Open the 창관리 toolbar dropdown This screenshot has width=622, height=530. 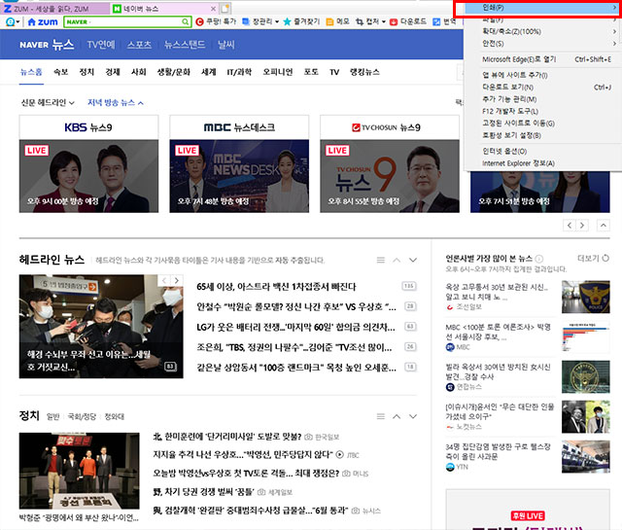coord(260,21)
